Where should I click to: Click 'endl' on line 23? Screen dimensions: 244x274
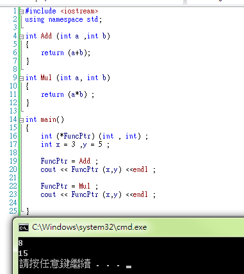click(140, 194)
